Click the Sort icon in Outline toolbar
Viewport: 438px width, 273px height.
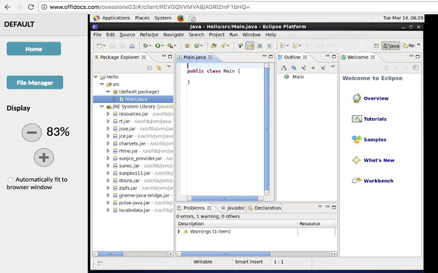(x=284, y=68)
